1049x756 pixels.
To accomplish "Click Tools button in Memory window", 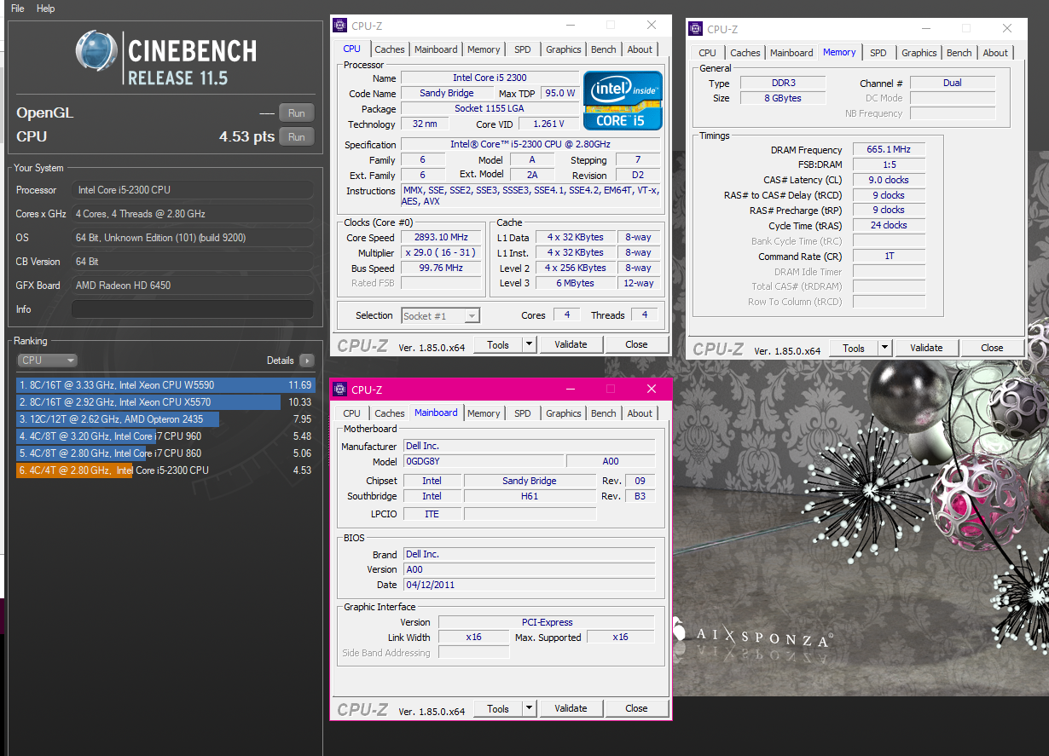I will coord(854,348).
